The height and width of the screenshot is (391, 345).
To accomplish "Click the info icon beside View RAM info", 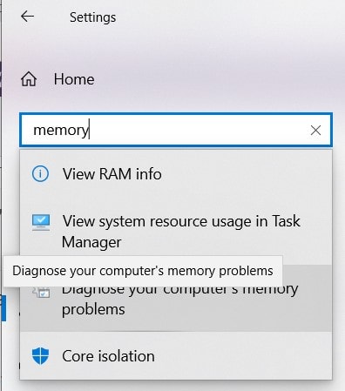I will coord(40,174).
